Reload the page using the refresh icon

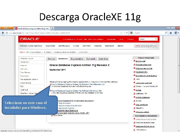pos(126,33)
